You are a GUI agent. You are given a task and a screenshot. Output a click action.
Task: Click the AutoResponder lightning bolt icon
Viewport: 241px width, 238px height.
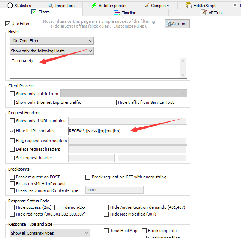pos(94,6)
